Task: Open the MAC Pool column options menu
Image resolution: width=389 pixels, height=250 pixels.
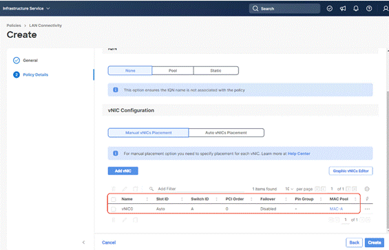Action: (355, 199)
